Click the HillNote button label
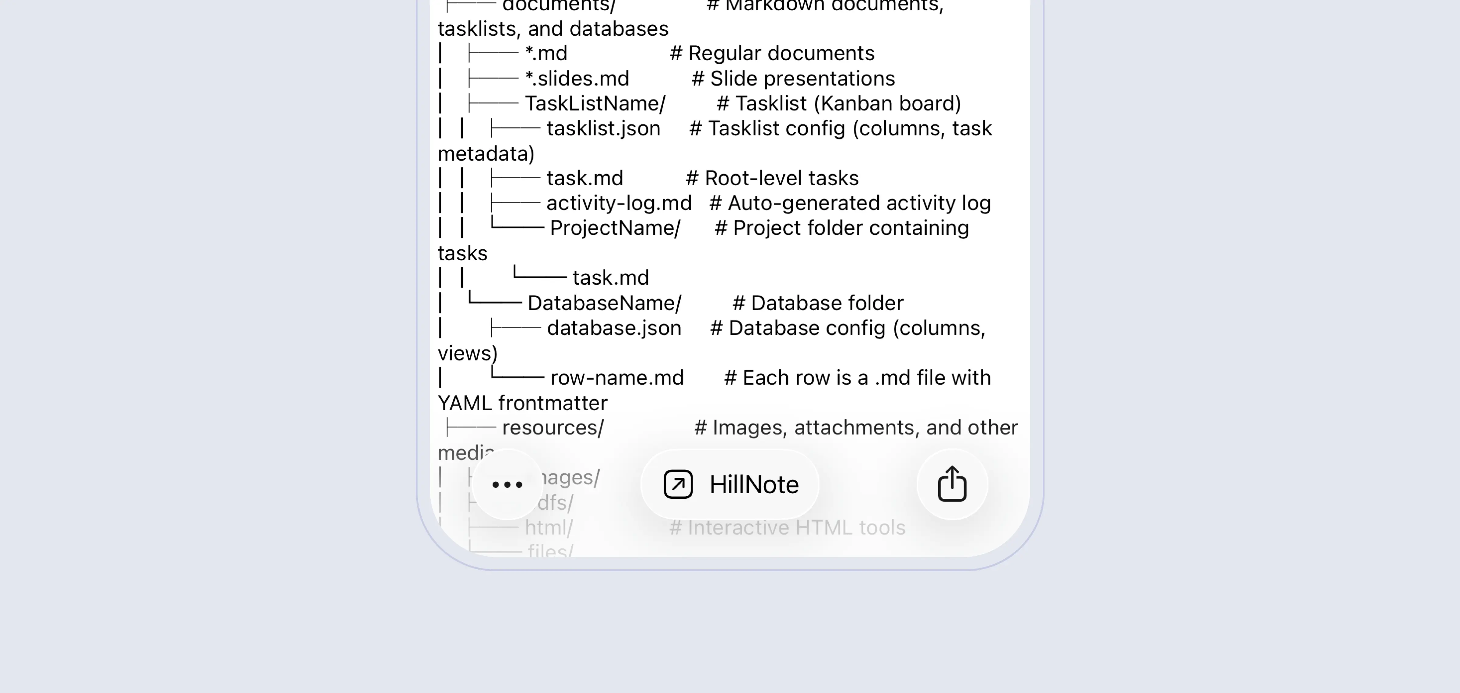 coord(754,484)
